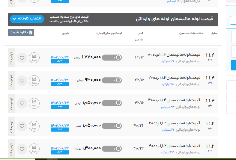Open the انتخاب کارخانه factory dropdown
The width and height of the screenshot is (236, 160).
coord(27,19)
